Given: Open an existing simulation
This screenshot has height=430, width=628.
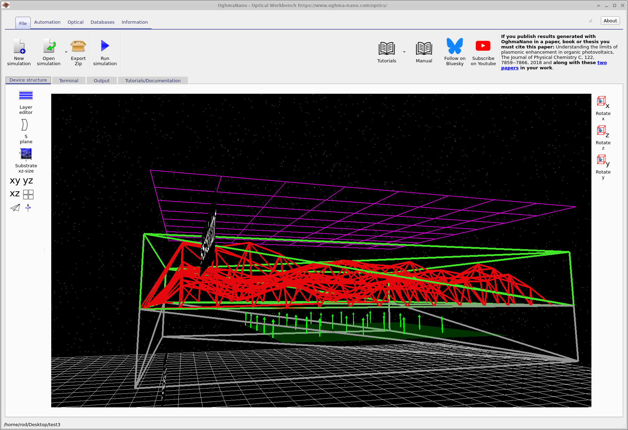Looking at the screenshot, I should tap(48, 52).
